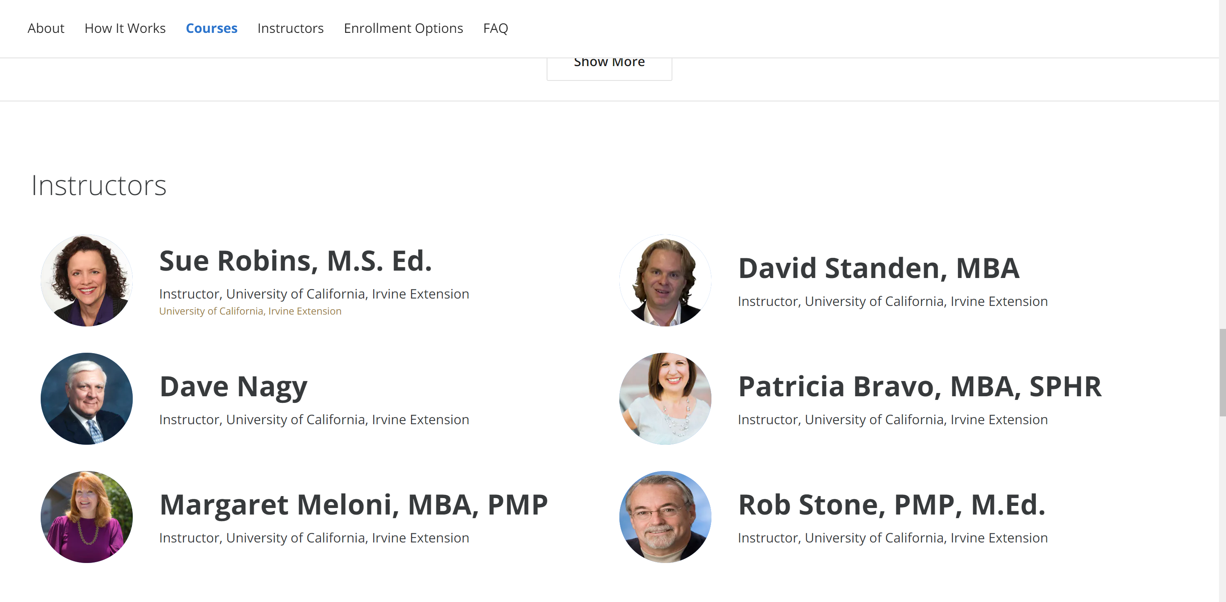Viewport: 1226px width, 602px height.
Task: Click David Standen's profile photo
Action: pos(665,280)
